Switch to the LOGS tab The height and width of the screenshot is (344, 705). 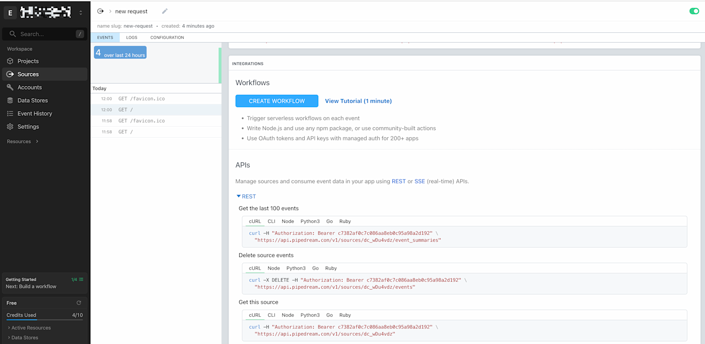coord(132,37)
